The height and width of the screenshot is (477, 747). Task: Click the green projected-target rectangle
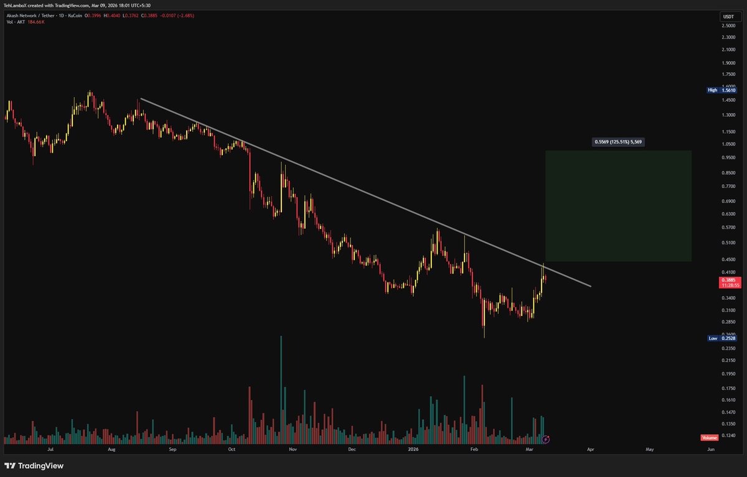[x=618, y=206]
